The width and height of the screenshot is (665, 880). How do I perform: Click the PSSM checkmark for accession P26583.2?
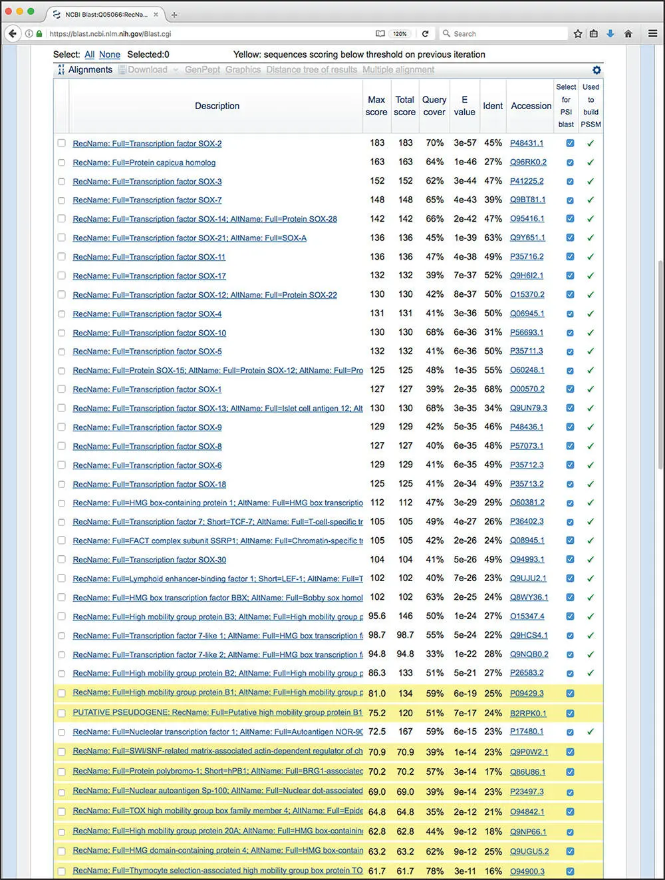(x=591, y=674)
